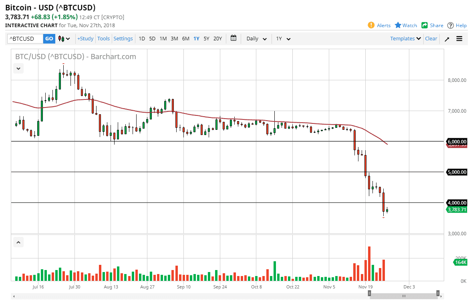The width and height of the screenshot is (471, 300).
Task: Add an indicator via +Study link
Action: (85, 38)
